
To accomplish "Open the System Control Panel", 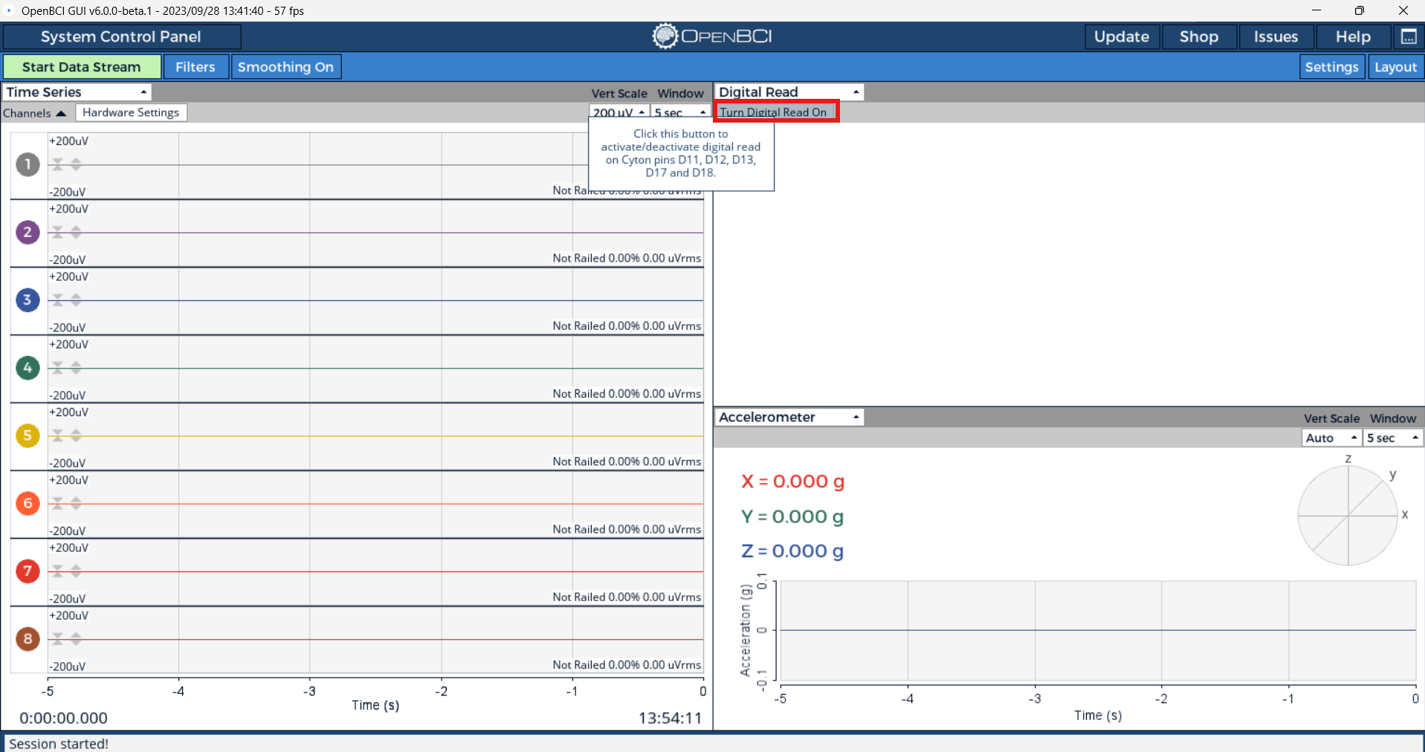I will [121, 36].
